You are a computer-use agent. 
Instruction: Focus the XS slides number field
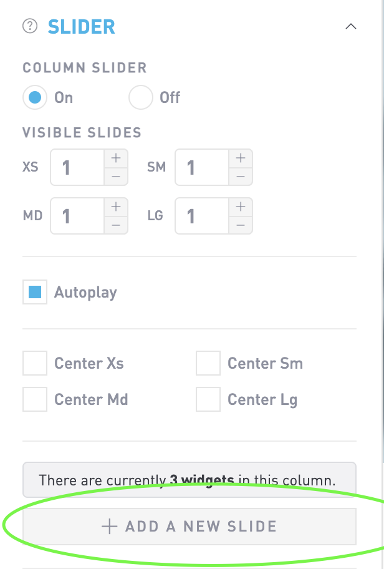pos(77,167)
